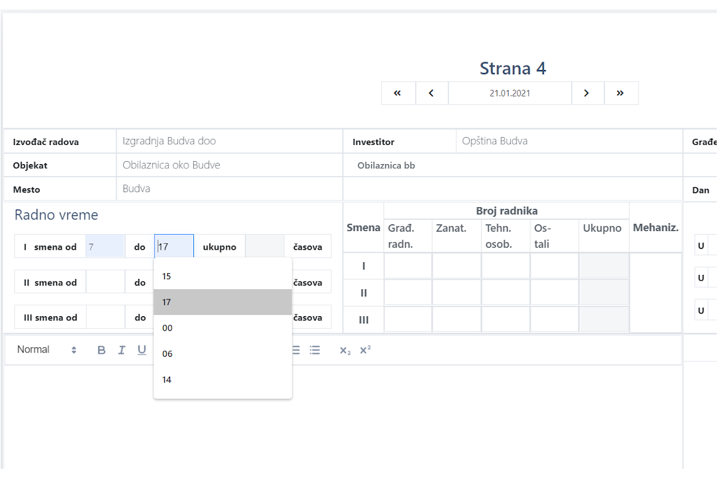Advance to next day with right arrow

[x=587, y=93]
